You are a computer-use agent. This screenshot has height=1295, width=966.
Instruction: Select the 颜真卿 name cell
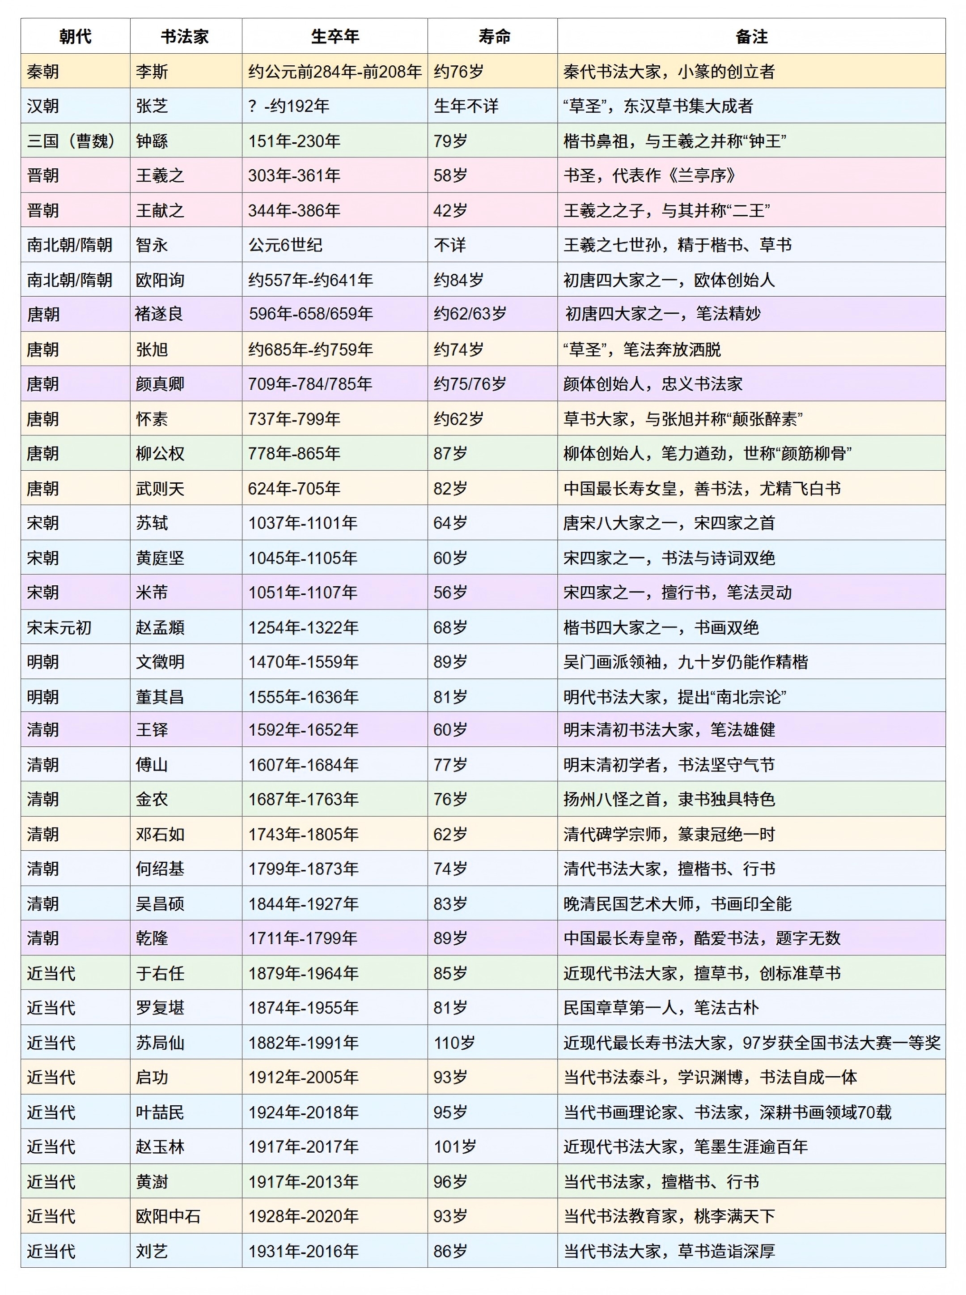[x=160, y=383]
